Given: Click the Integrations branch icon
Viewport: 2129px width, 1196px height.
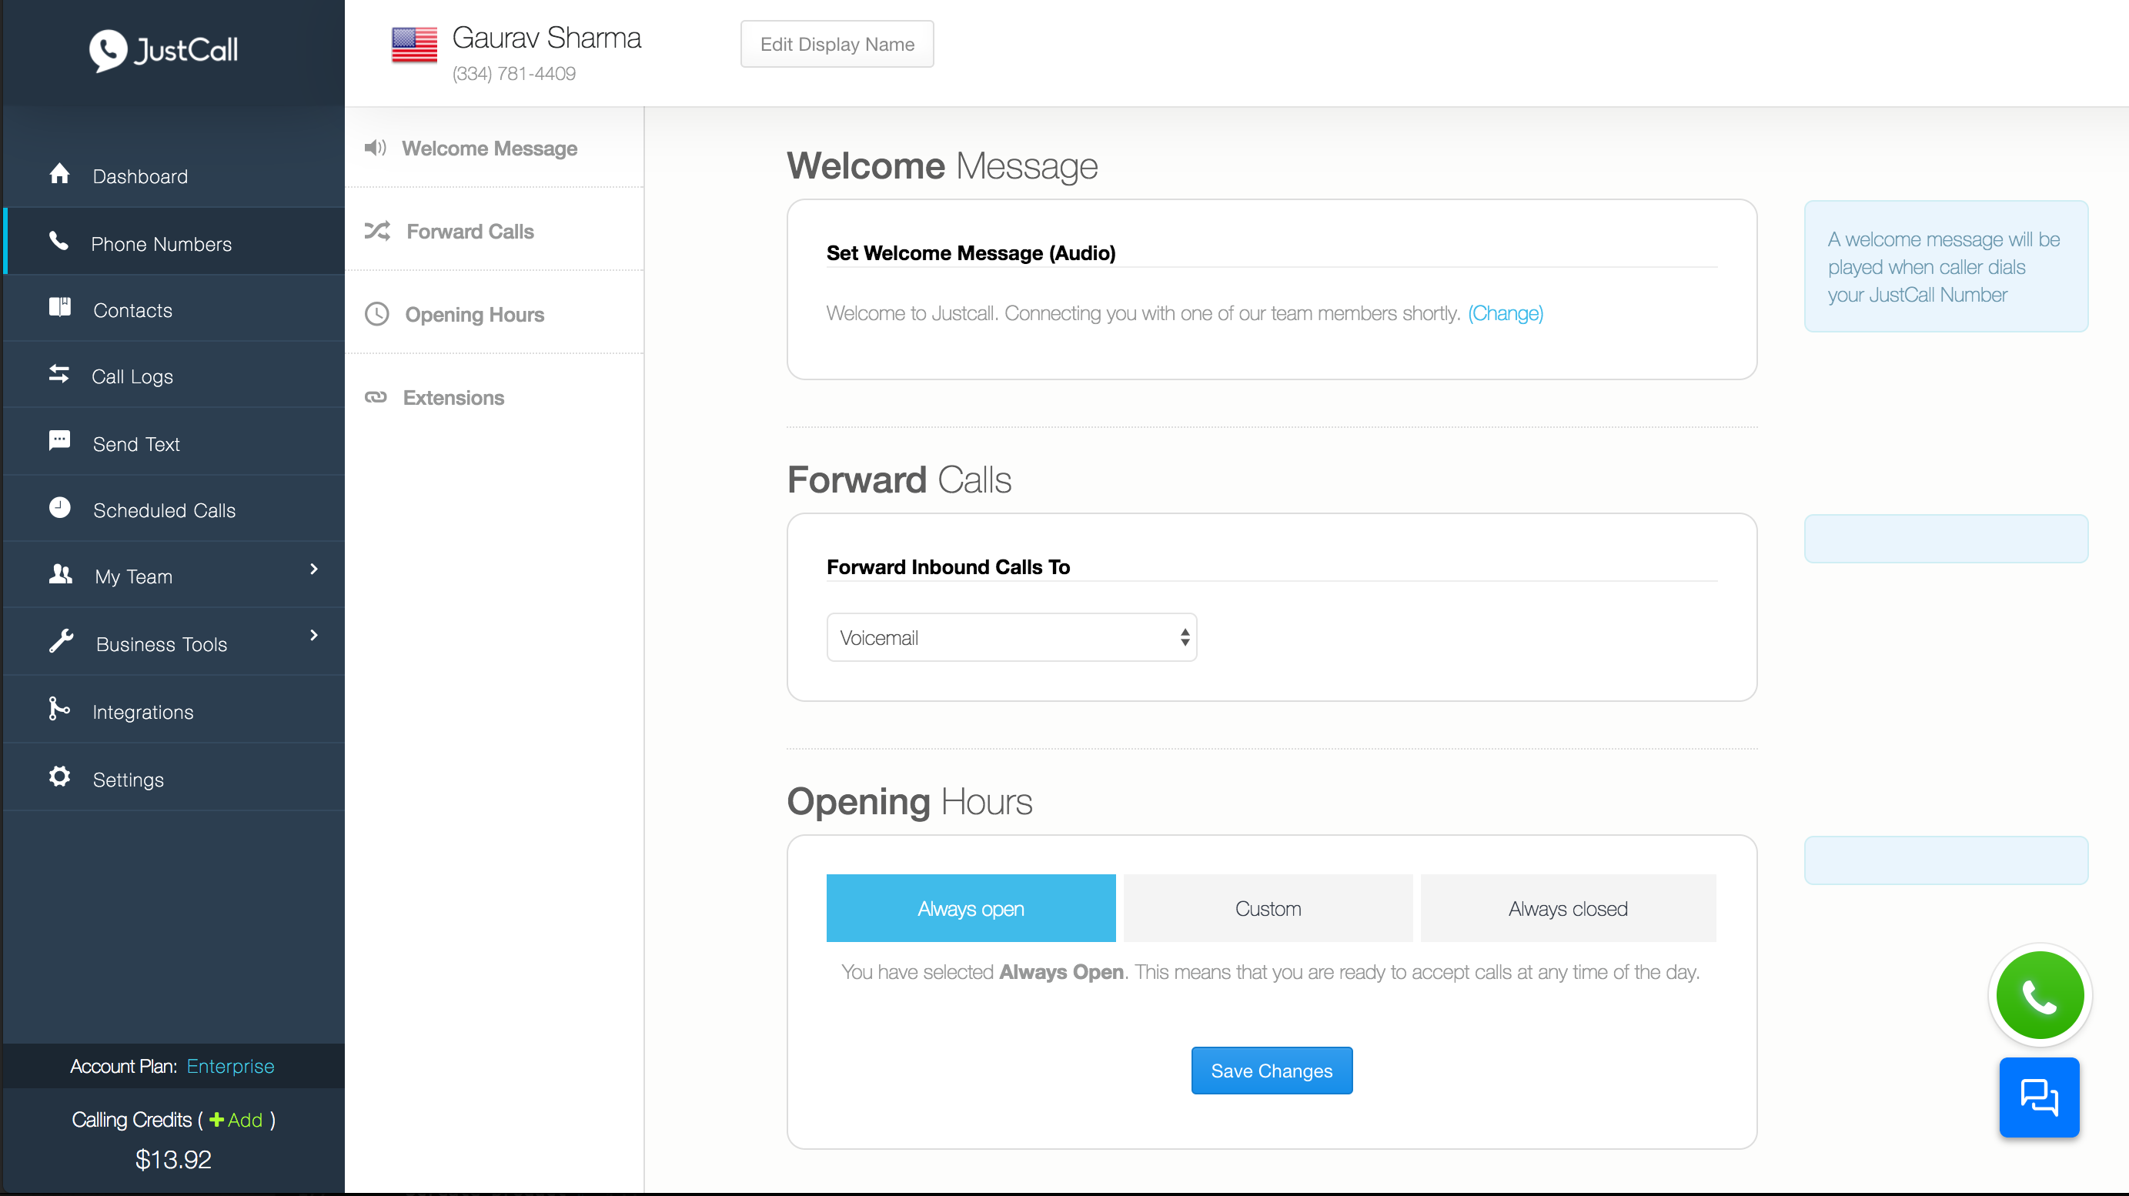Looking at the screenshot, I should pos(59,709).
